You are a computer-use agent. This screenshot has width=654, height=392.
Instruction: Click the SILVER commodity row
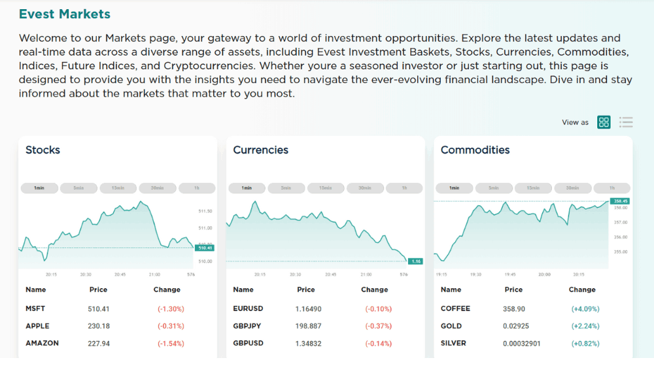(453, 343)
